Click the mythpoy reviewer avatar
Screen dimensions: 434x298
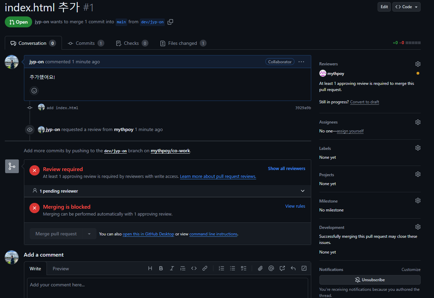coord(323,74)
